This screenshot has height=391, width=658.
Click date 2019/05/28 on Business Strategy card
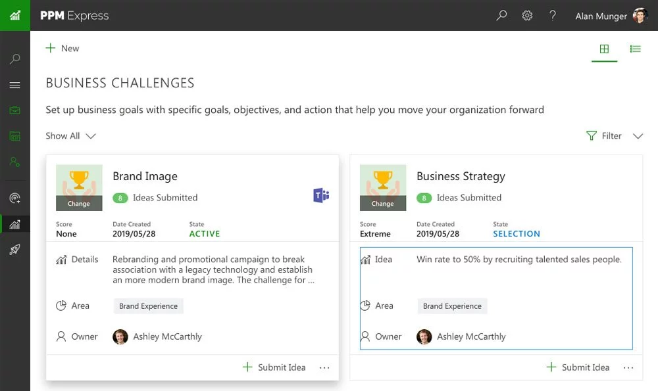coord(438,234)
